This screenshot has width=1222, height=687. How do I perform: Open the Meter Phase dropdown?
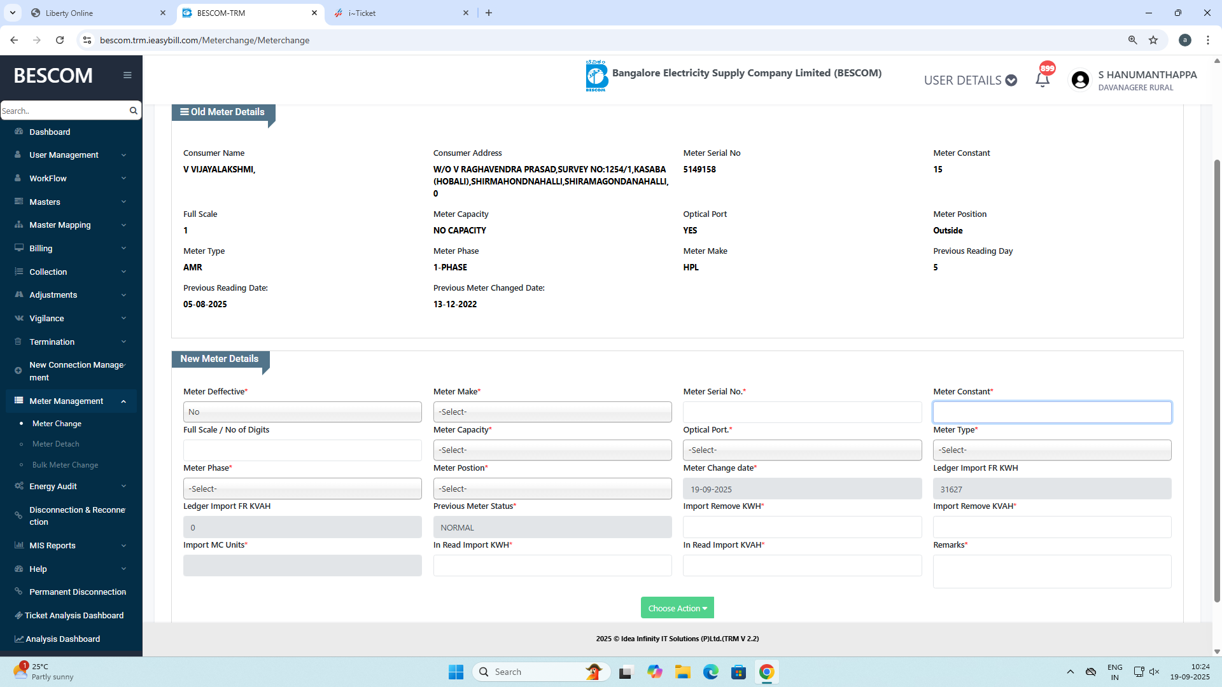pyautogui.click(x=302, y=489)
